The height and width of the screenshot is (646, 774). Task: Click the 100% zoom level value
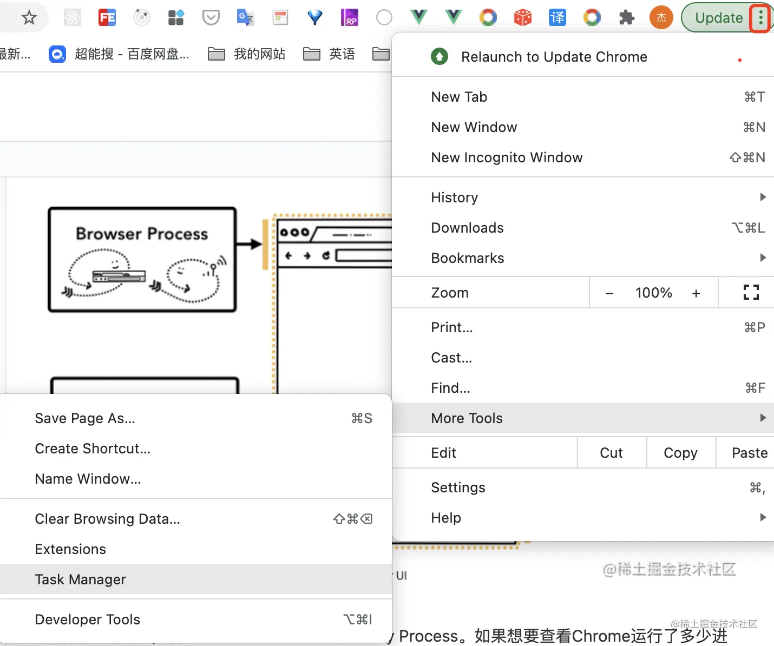coord(653,293)
